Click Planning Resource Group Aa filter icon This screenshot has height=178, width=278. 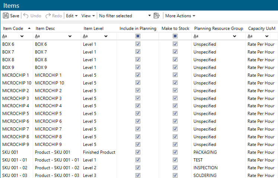coord(196,36)
